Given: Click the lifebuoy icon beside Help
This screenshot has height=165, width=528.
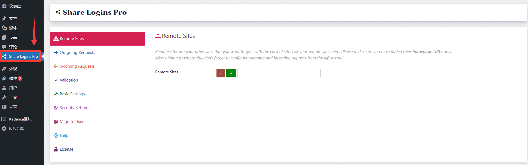Looking at the screenshot, I should [56, 135].
